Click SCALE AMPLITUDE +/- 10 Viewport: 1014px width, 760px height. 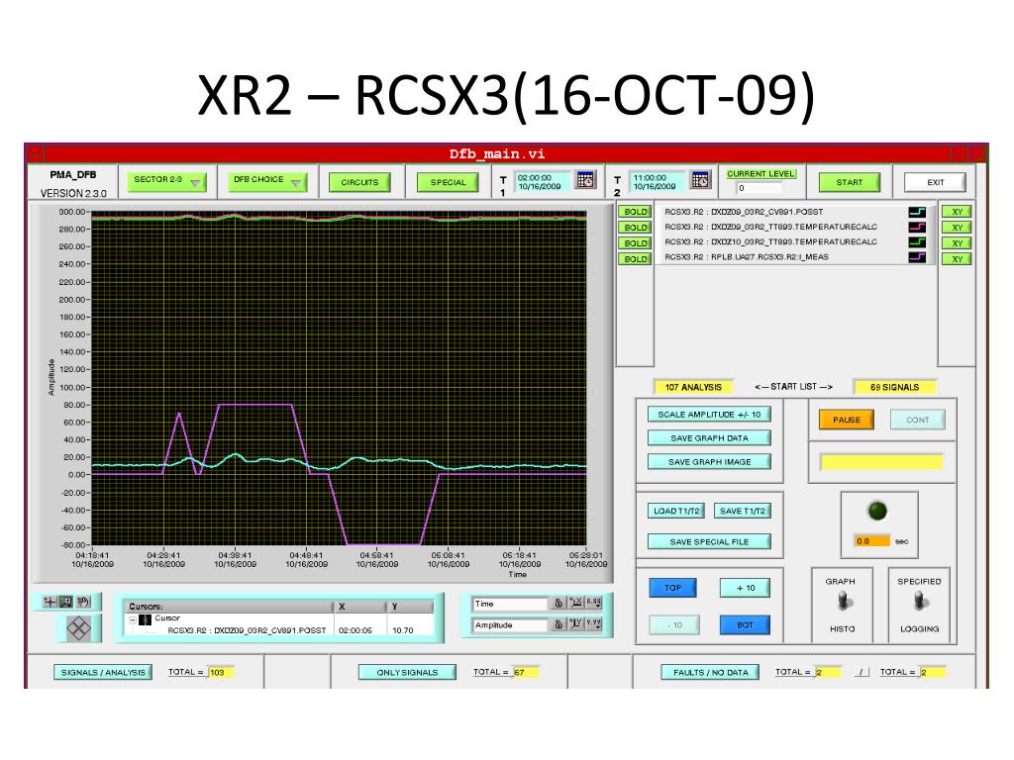(x=709, y=415)
